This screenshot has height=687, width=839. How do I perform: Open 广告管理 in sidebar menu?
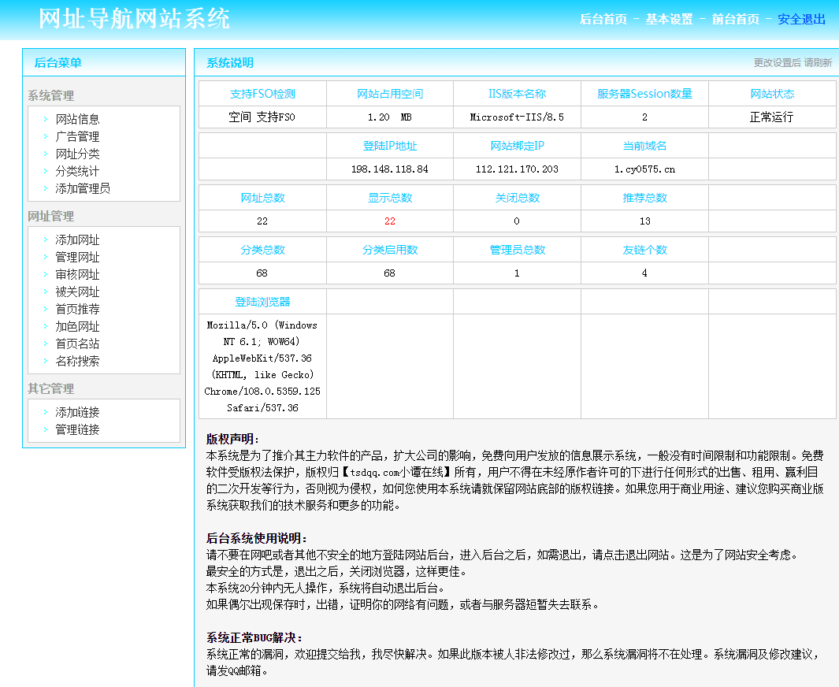pos(77,136)
